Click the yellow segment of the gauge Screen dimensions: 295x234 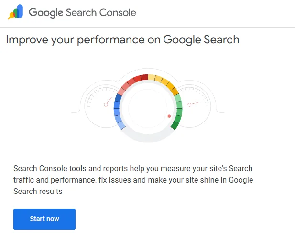pos(164,82)
